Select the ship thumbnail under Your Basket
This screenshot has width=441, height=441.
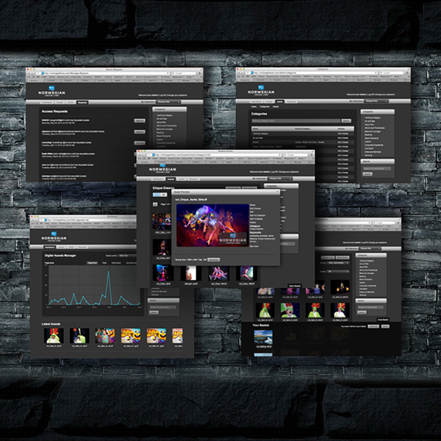262,337
